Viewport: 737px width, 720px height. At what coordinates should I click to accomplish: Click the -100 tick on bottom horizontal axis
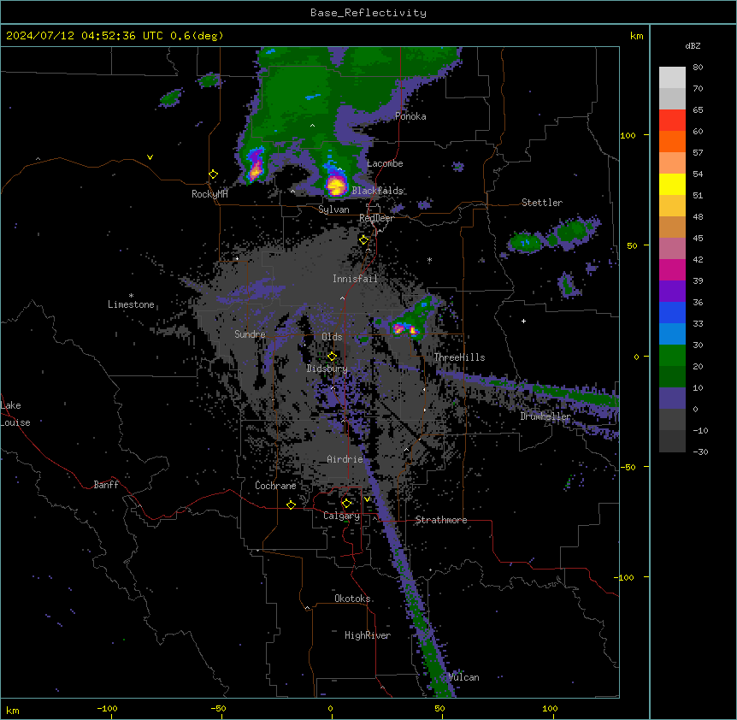pos(108,708)
